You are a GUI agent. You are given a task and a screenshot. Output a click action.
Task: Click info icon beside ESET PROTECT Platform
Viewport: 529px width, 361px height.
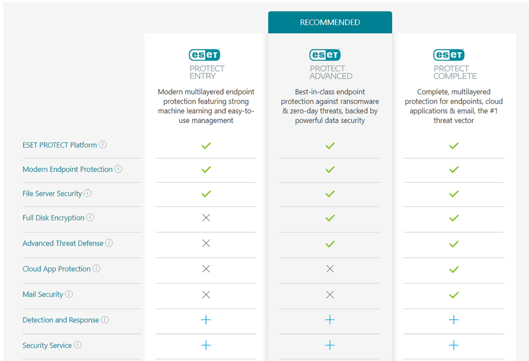103,145
